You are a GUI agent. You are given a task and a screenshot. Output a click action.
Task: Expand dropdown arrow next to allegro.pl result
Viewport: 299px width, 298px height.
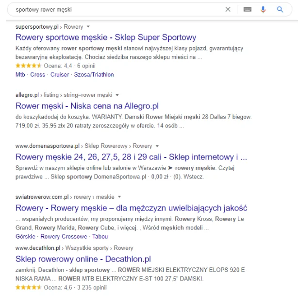(x=117, y=95)
